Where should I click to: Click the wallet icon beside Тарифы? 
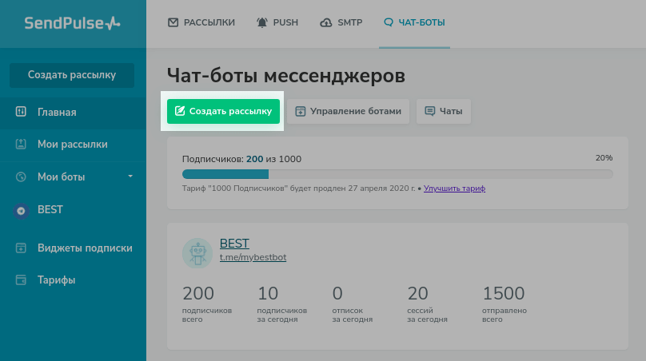click(x=21, y=280)
